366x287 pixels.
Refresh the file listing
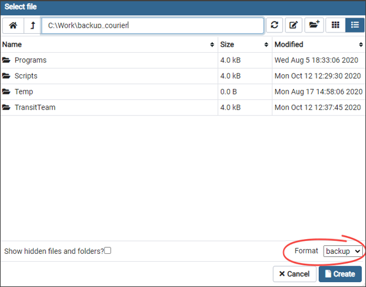point(274,25)
